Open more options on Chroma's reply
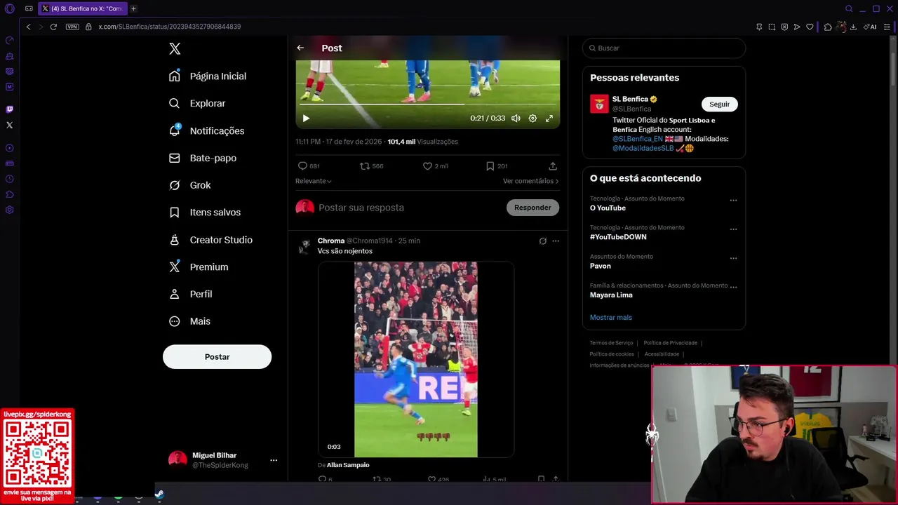The width and height of the screenshot is (898, 505). pyautogui.click(x=556, y=241)
